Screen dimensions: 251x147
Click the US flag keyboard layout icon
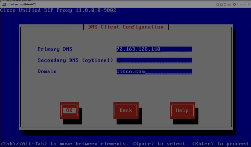(x=229, y=4)
